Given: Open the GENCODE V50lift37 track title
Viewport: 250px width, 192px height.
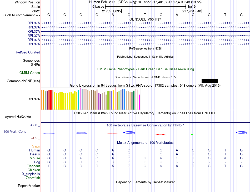Looking at the screenshot, I should point(145,19).
